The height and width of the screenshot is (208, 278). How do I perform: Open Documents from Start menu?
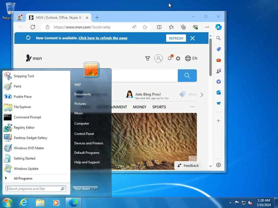(x=83, y=94)
